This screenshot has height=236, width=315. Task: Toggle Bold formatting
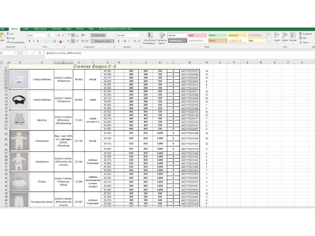(x=30, y=41)
